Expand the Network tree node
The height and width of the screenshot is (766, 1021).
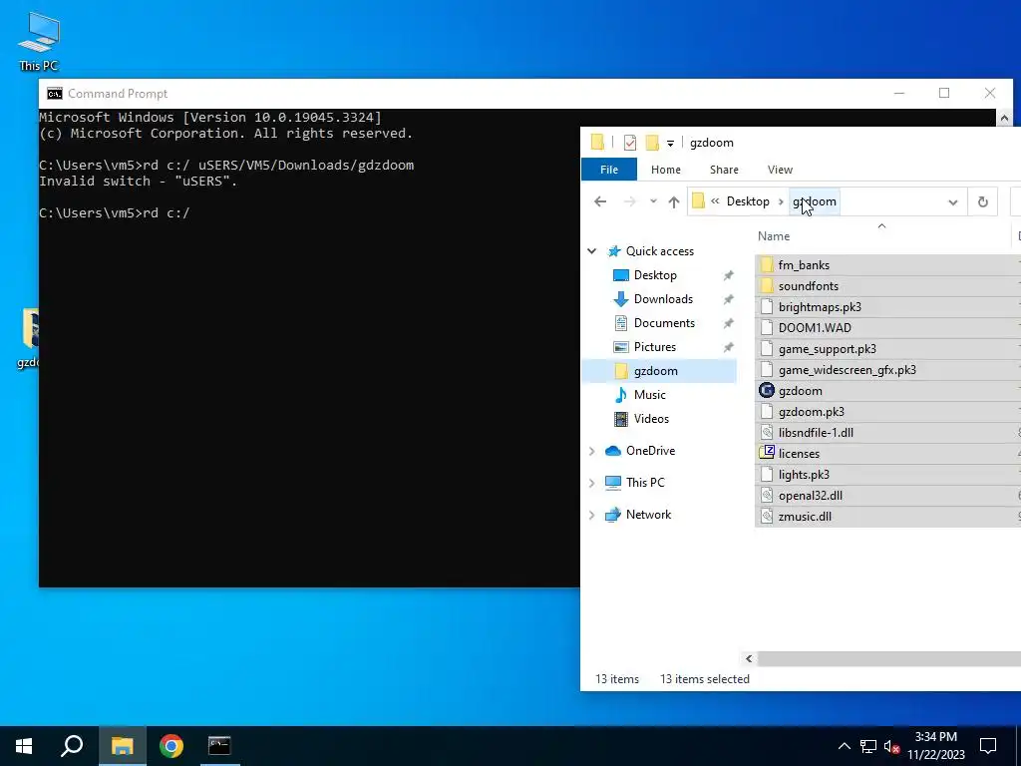click(592, 515)
